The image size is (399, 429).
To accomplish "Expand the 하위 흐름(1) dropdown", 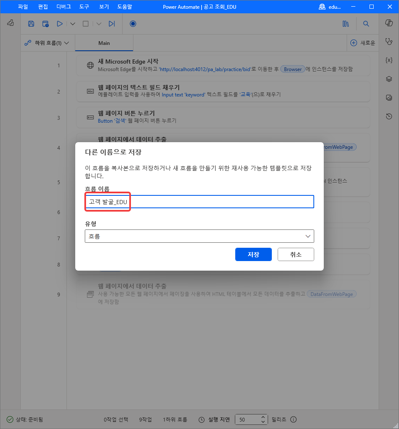I will click(x=47, y=43).
